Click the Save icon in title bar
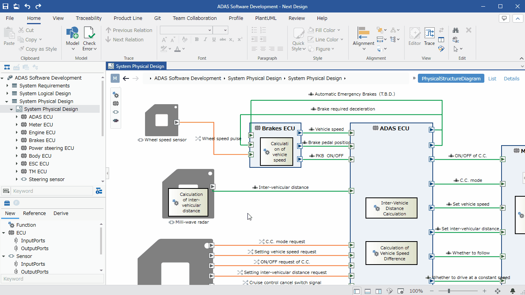Image resolution: width=525 pixels, height=295 pixels. (5, 6)
